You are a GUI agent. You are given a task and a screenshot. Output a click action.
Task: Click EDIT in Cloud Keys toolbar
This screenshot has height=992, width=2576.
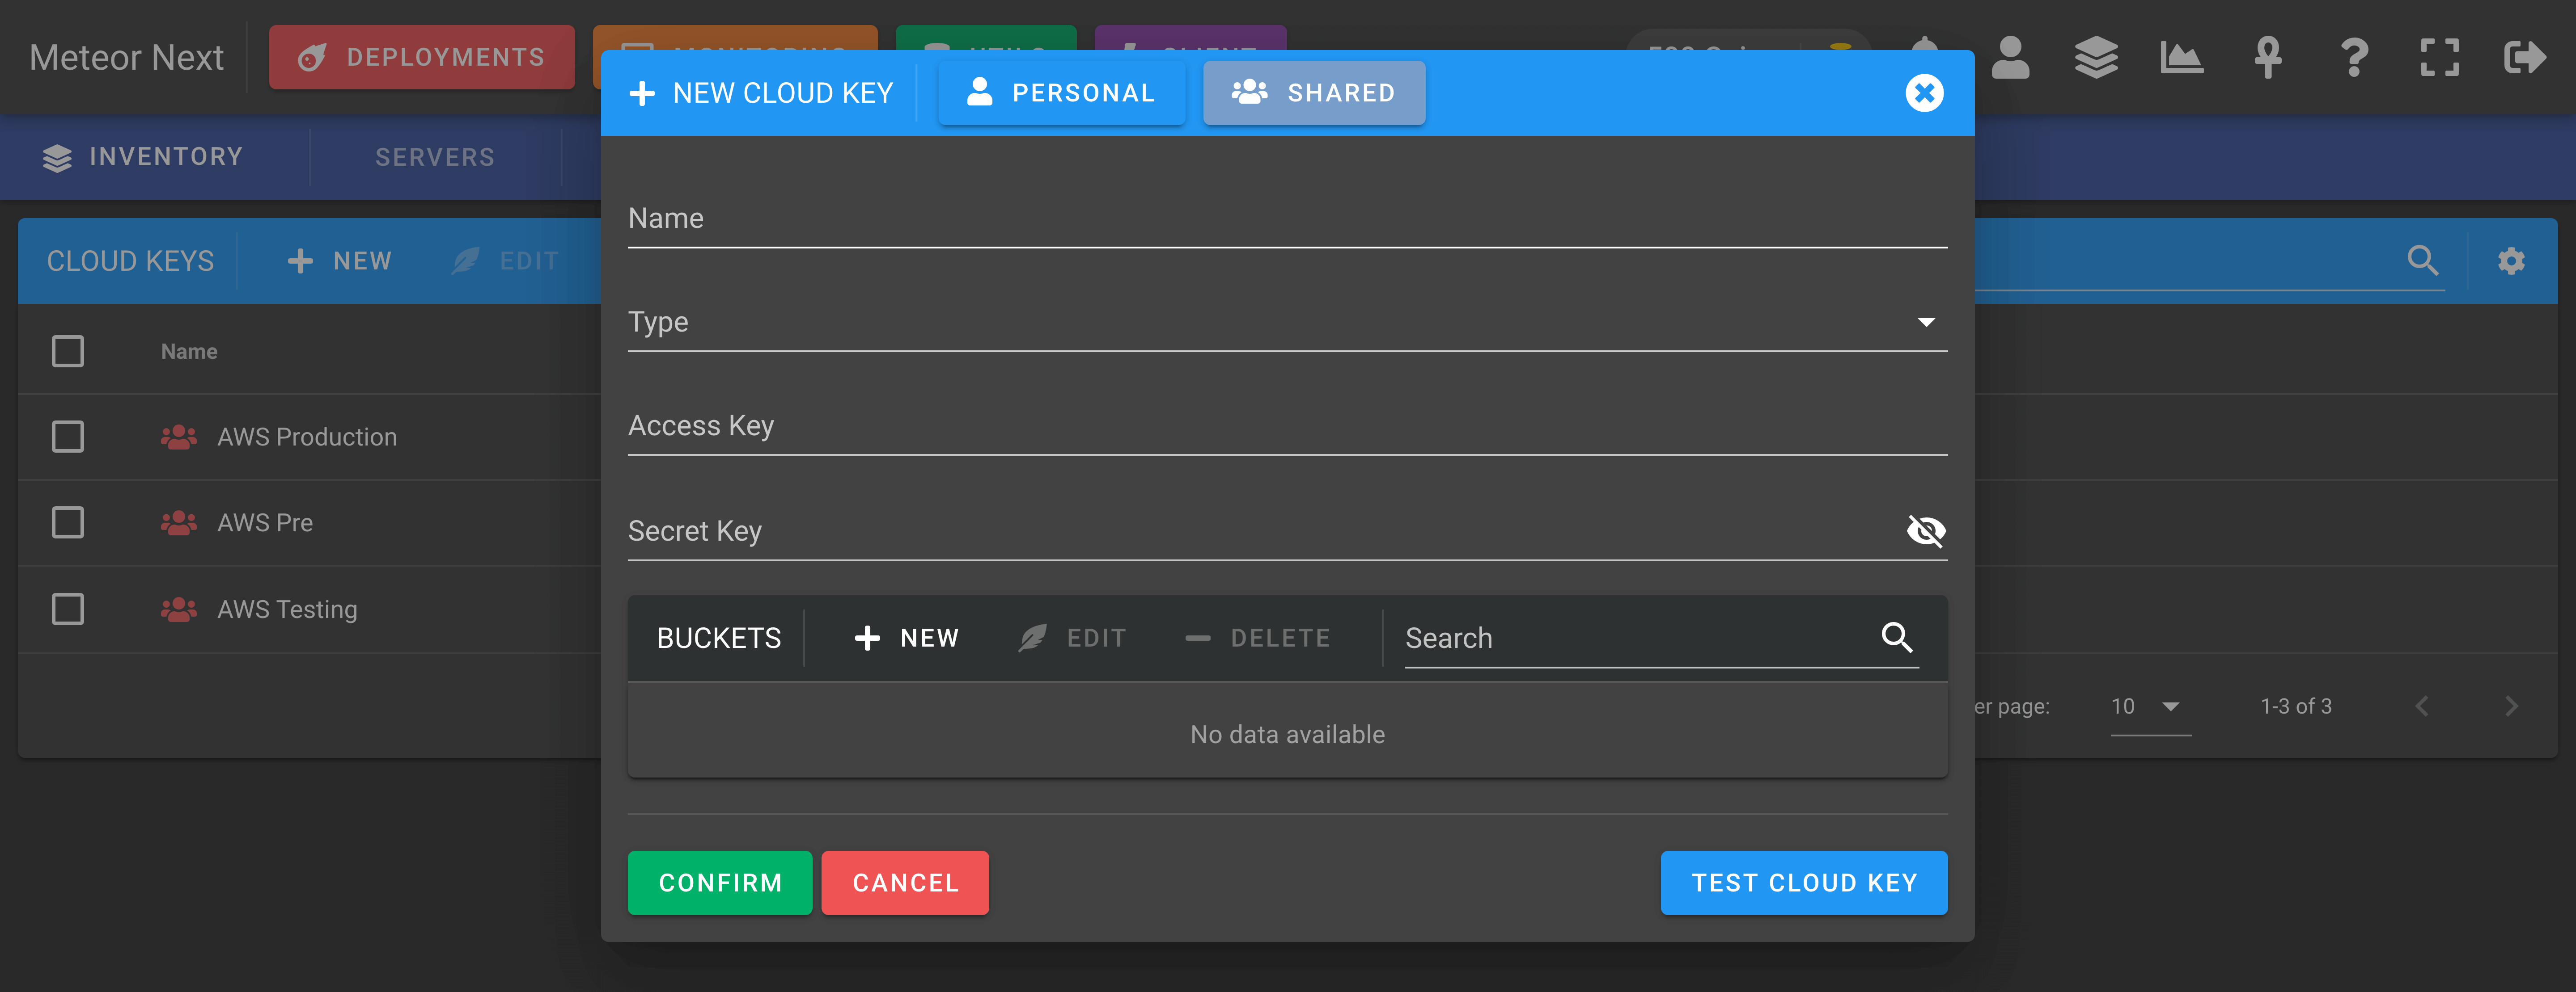pos(505,262)
